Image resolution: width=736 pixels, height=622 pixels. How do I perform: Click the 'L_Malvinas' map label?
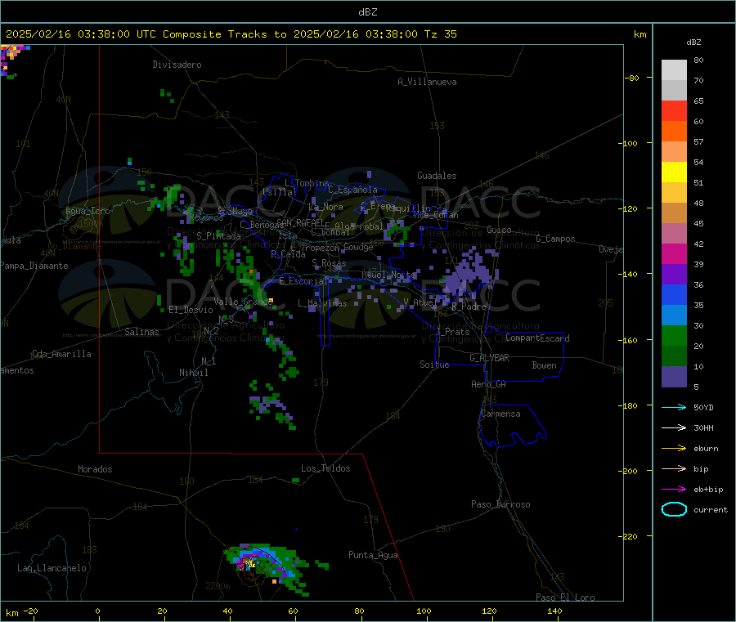322,303
